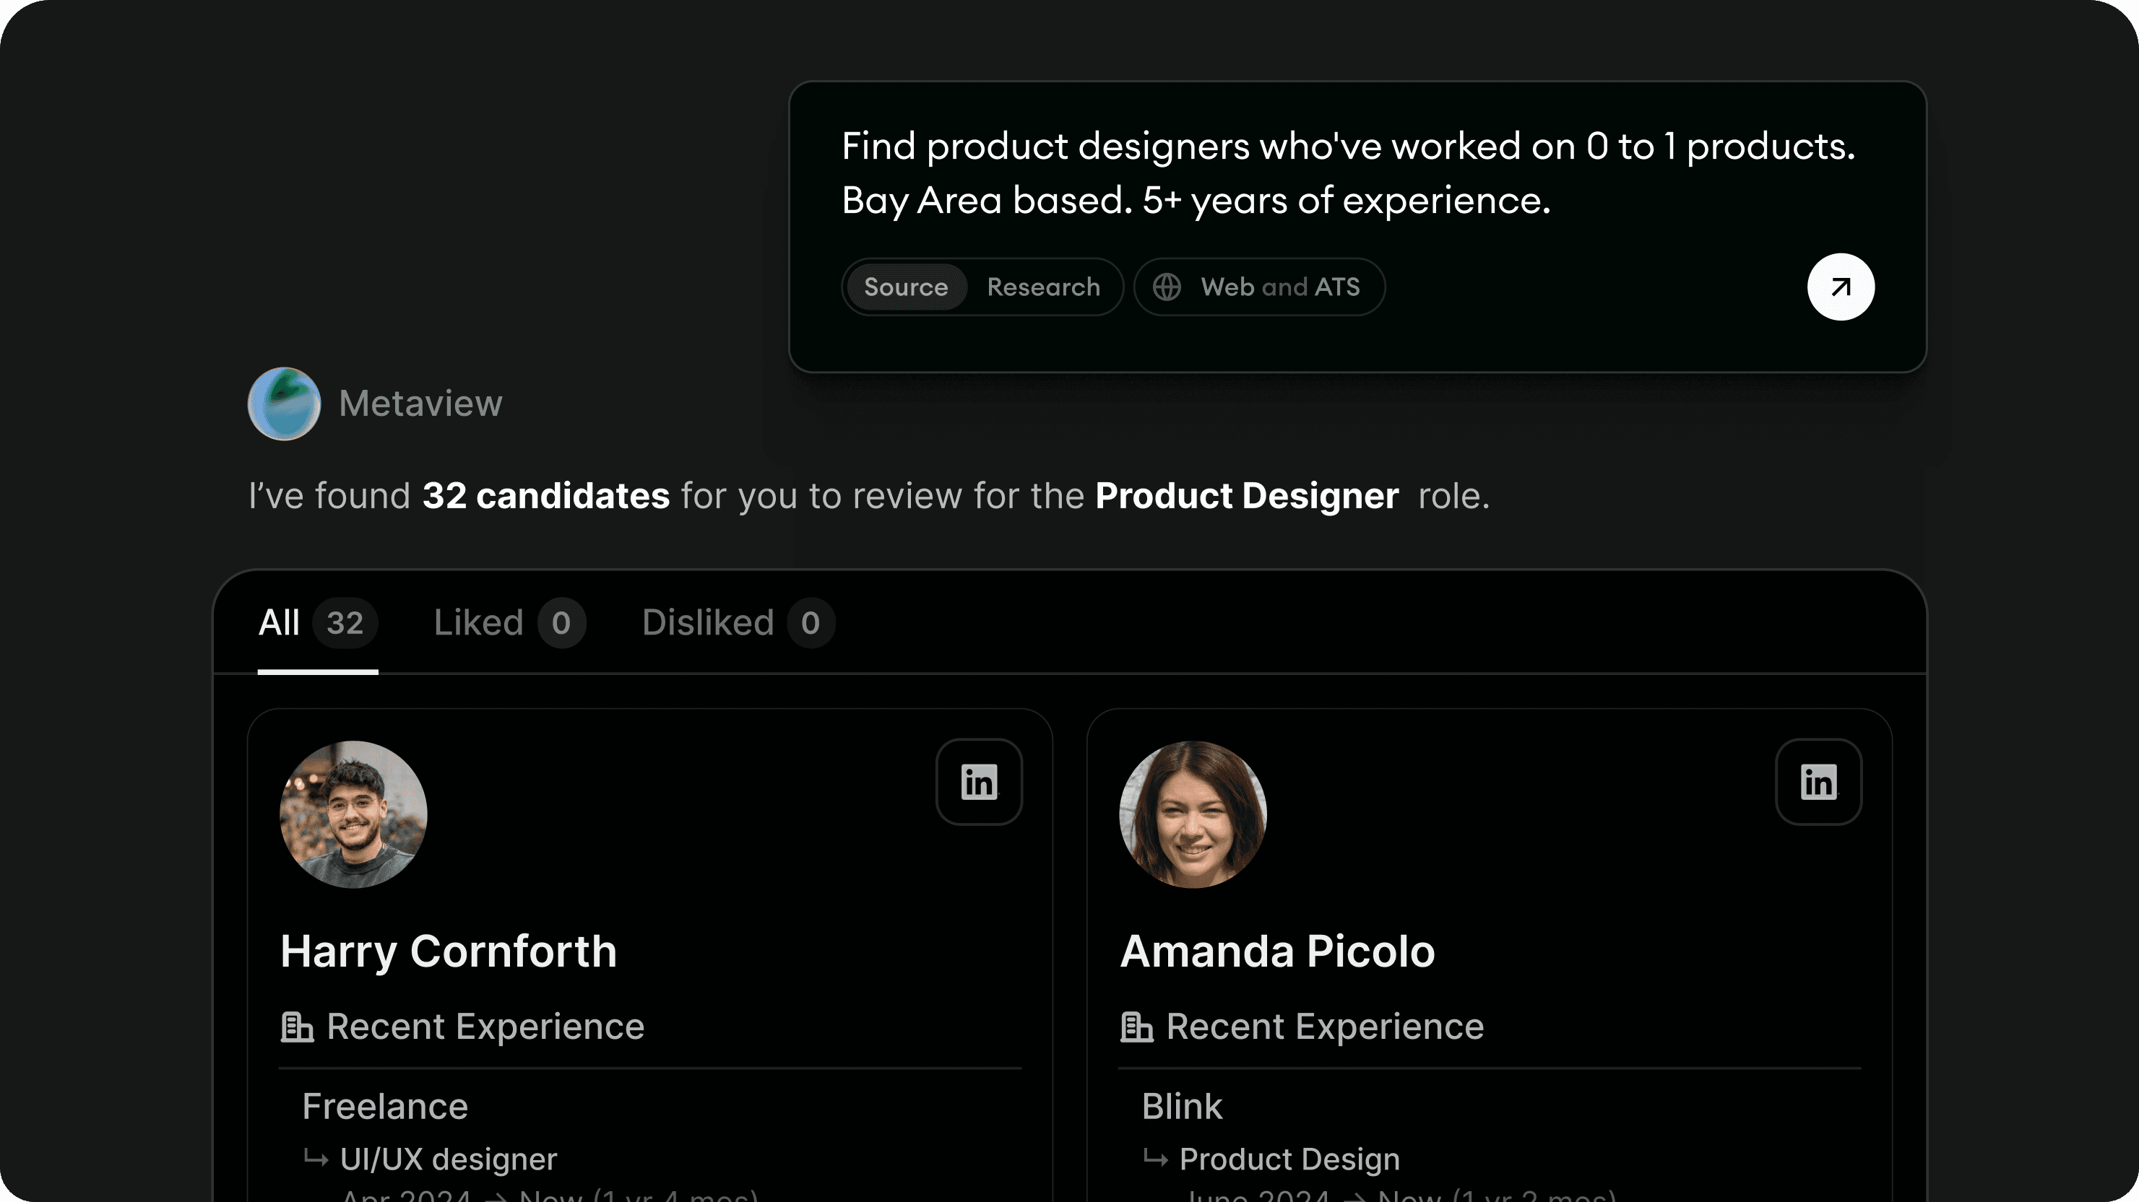Click building icon in Amanda's Recent Experience
The width and height of the screenshot is (2139, 1202).
tap(1136, 1027)
